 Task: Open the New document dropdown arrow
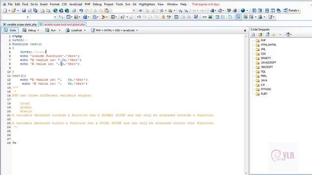[x=9, y=11]
